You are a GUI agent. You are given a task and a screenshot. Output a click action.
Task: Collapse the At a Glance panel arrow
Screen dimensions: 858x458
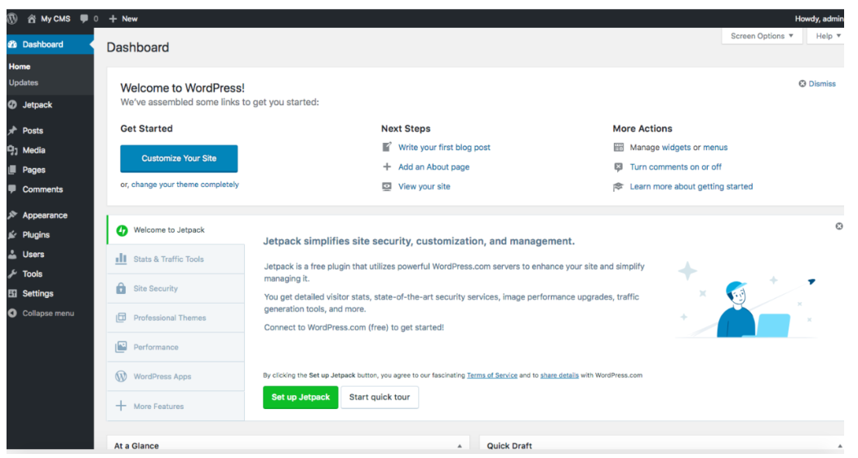[460, 446]
